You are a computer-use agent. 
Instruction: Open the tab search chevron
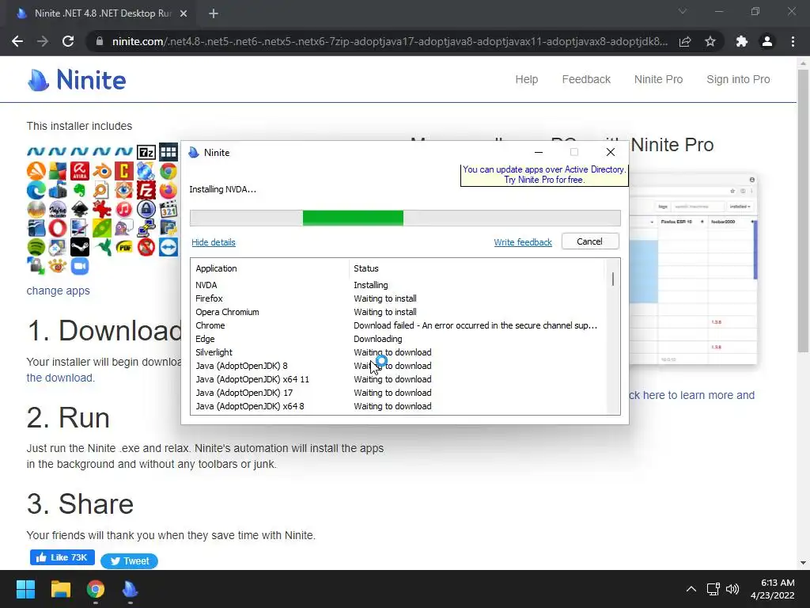[x=683, y=11]
